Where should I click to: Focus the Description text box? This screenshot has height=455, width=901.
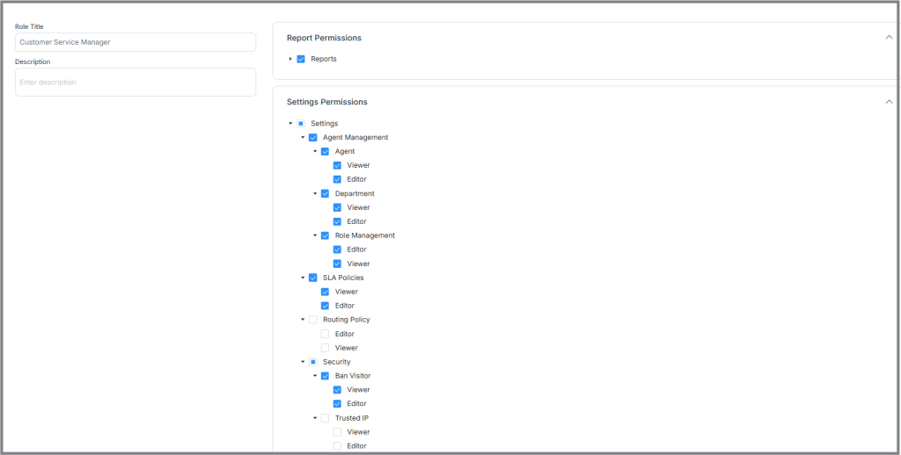(x=136, y=82)
